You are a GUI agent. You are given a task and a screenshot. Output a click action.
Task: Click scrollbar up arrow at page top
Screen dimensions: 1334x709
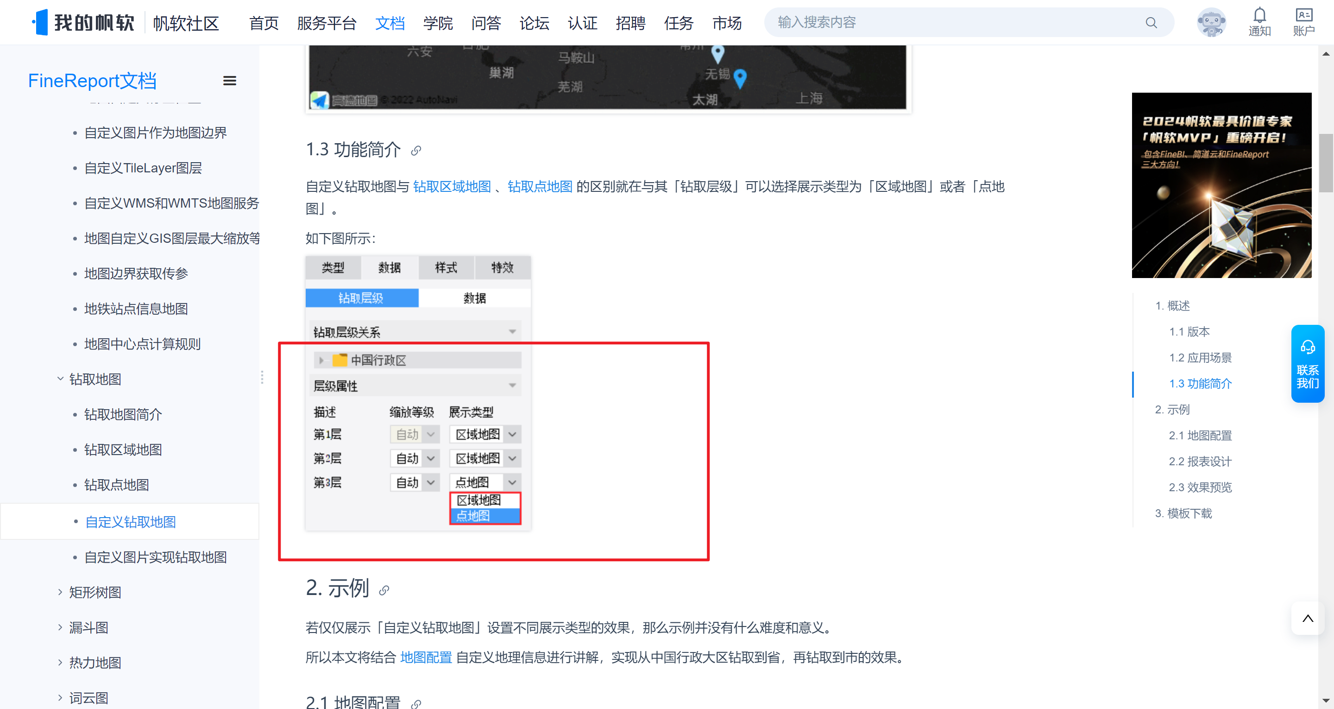click(x=1326, y=53)
